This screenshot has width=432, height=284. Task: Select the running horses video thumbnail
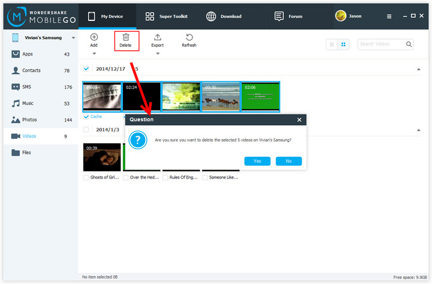click(221, 96)
